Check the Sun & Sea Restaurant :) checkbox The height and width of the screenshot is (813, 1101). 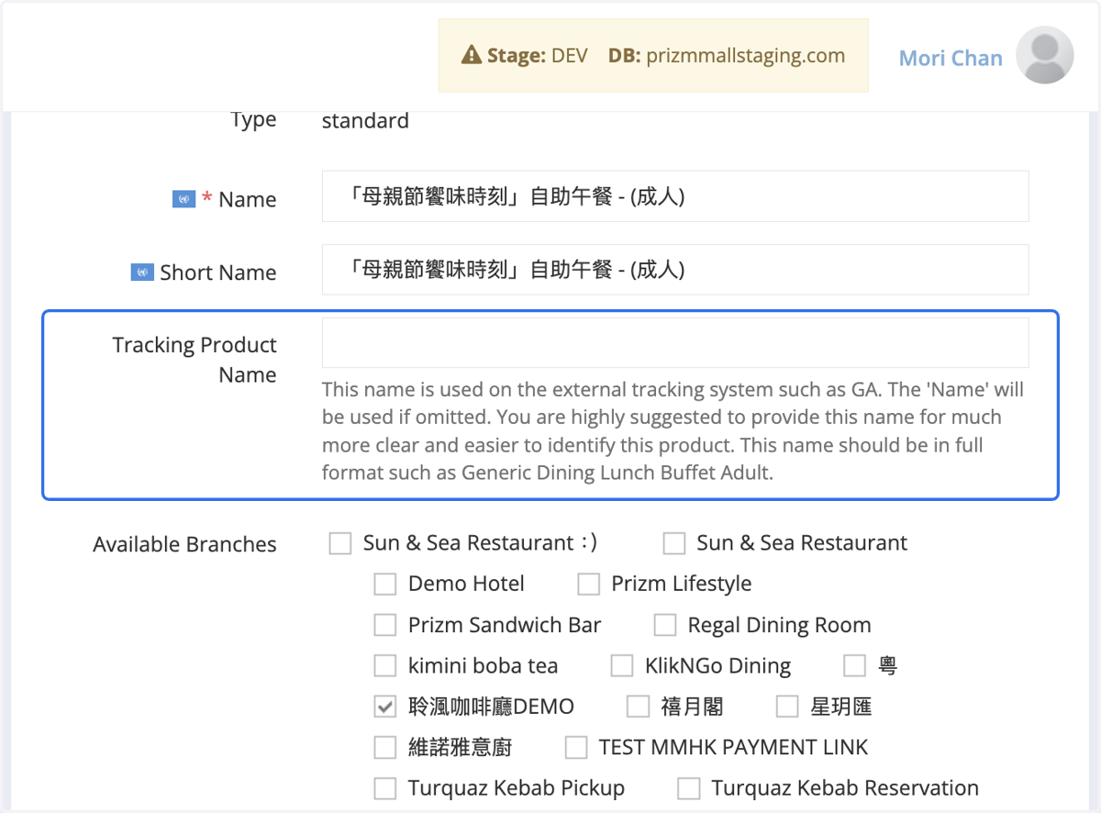click(340, 543)
